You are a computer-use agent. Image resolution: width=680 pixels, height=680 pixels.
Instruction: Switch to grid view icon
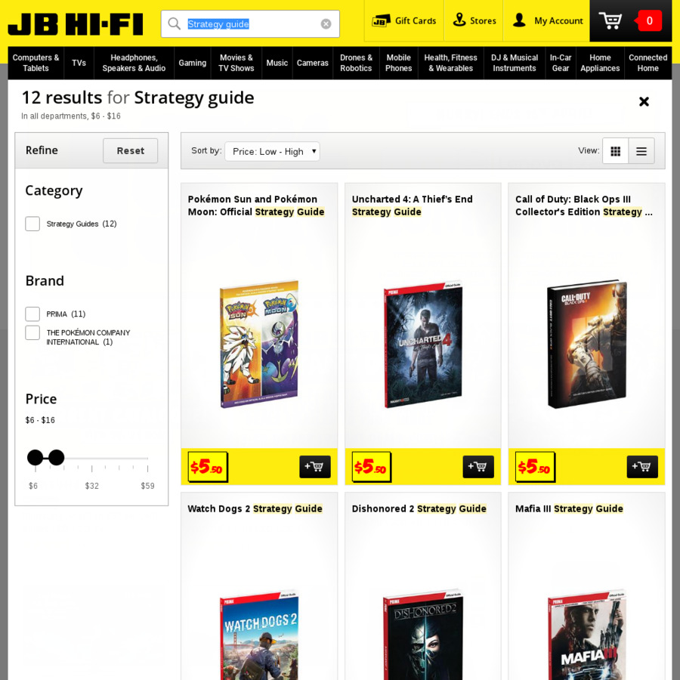(x=615, y=151)
